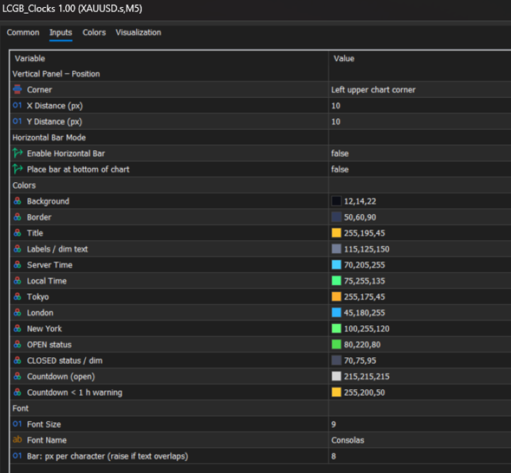Click the Bar px per character icon
Image resolution: width=511 pixels, height=473 pixels.
tap(17, 456)
